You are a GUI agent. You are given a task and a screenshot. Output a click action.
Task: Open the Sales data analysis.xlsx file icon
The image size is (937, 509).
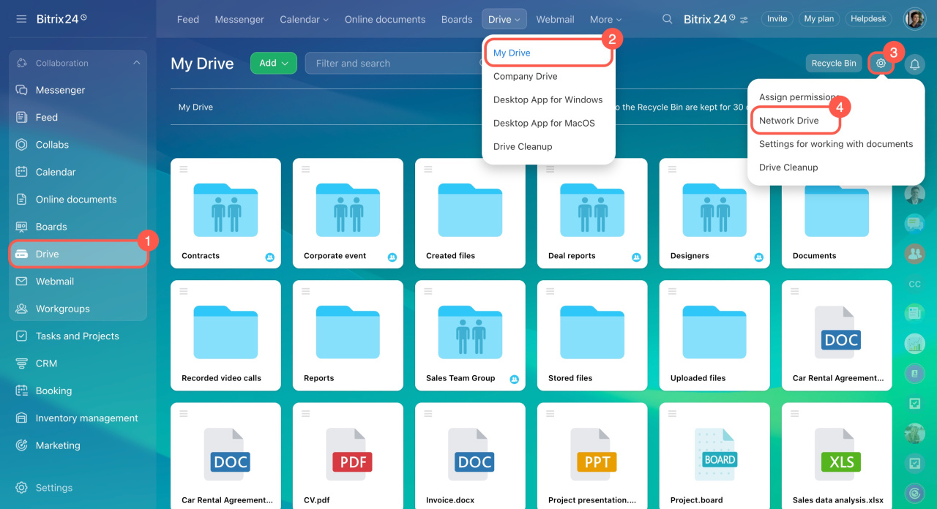pyautogui.click(x=837, y=453)
